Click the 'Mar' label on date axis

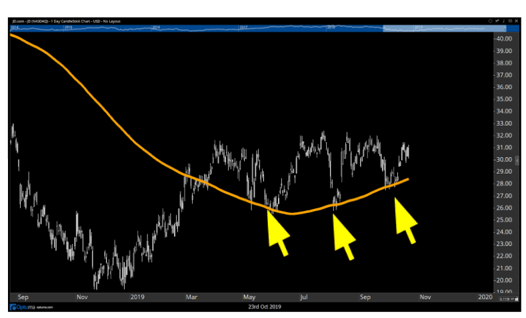(191, 297)
